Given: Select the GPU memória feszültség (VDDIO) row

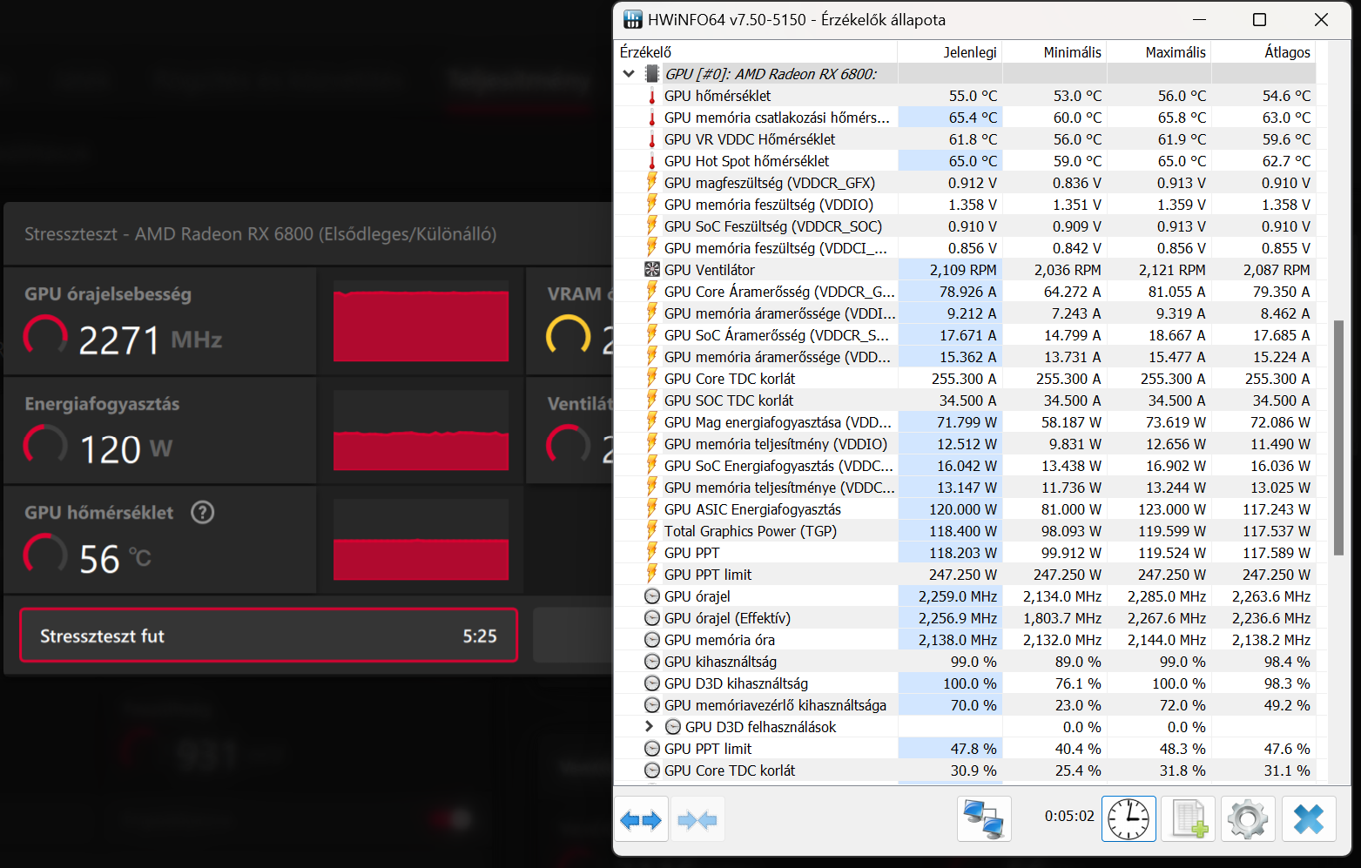Looking at the screenshot, I should pos(965,205).
